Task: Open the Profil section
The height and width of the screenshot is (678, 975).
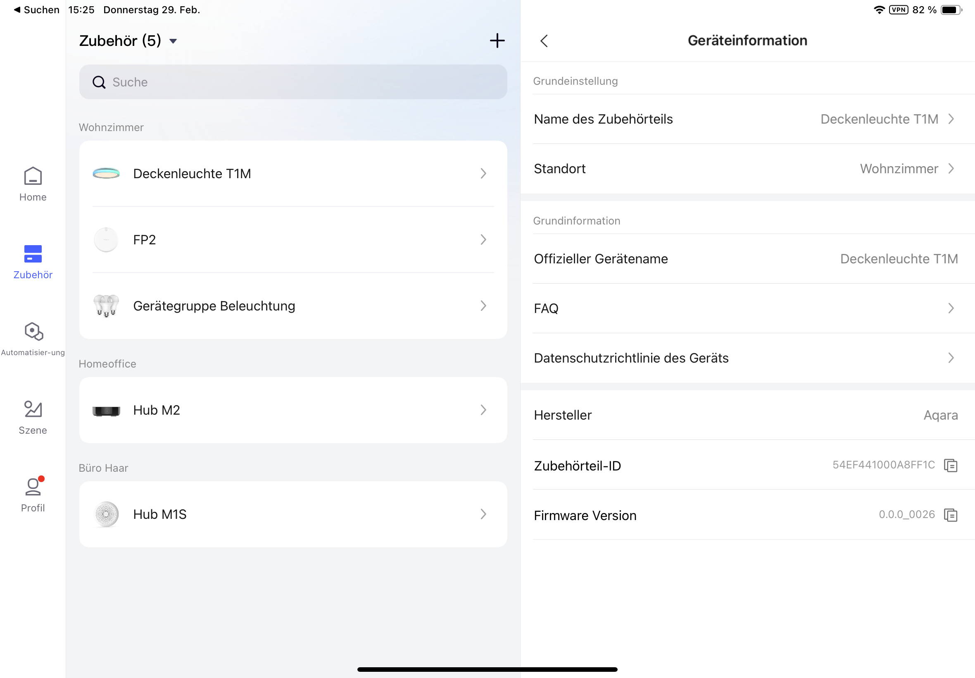Action: pyautogui.click(x=33, y=494)
